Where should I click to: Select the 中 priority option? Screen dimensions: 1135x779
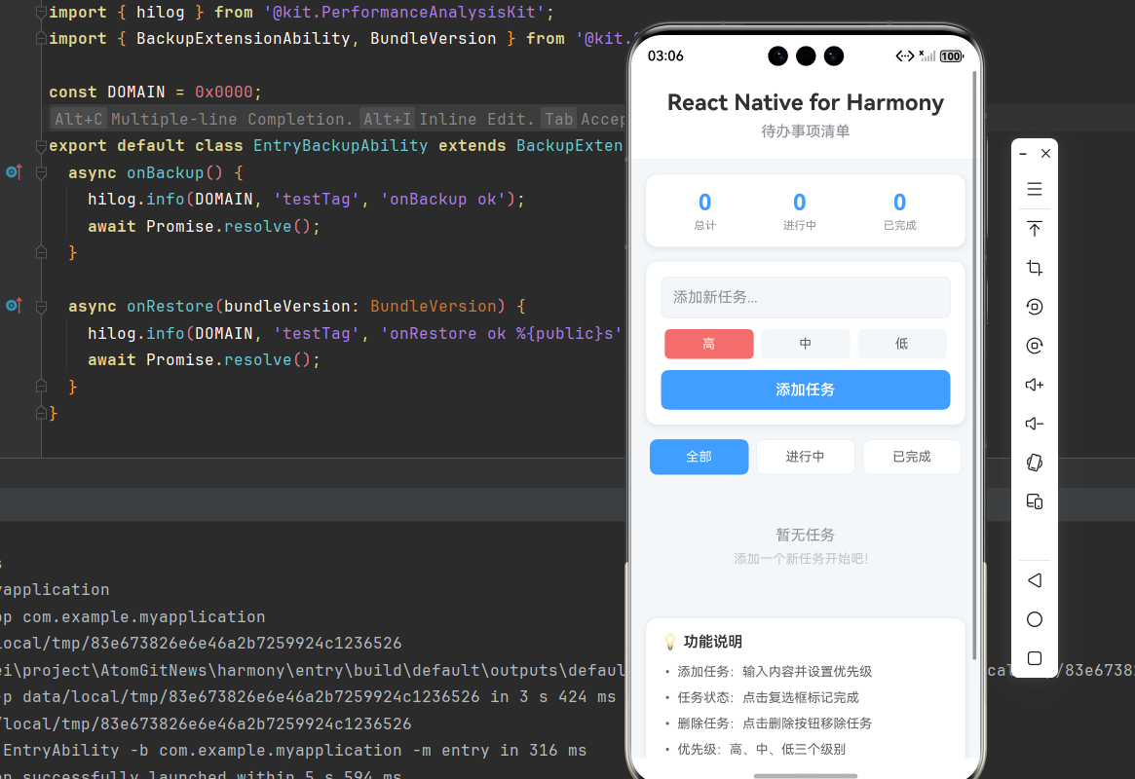805,344
